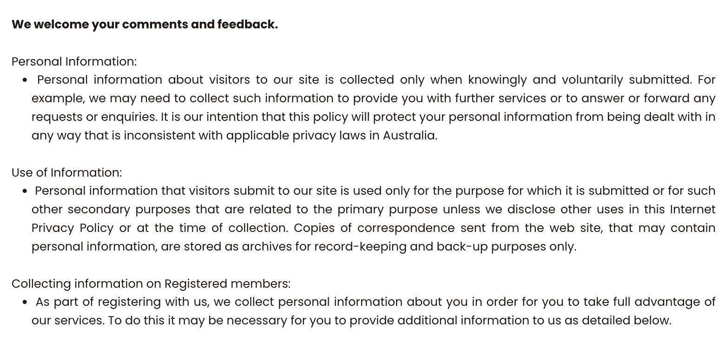This screenshot has height=356, width=725.
Task: Click the text "Privacy Policy" in second paragraph
Action: 72,228
